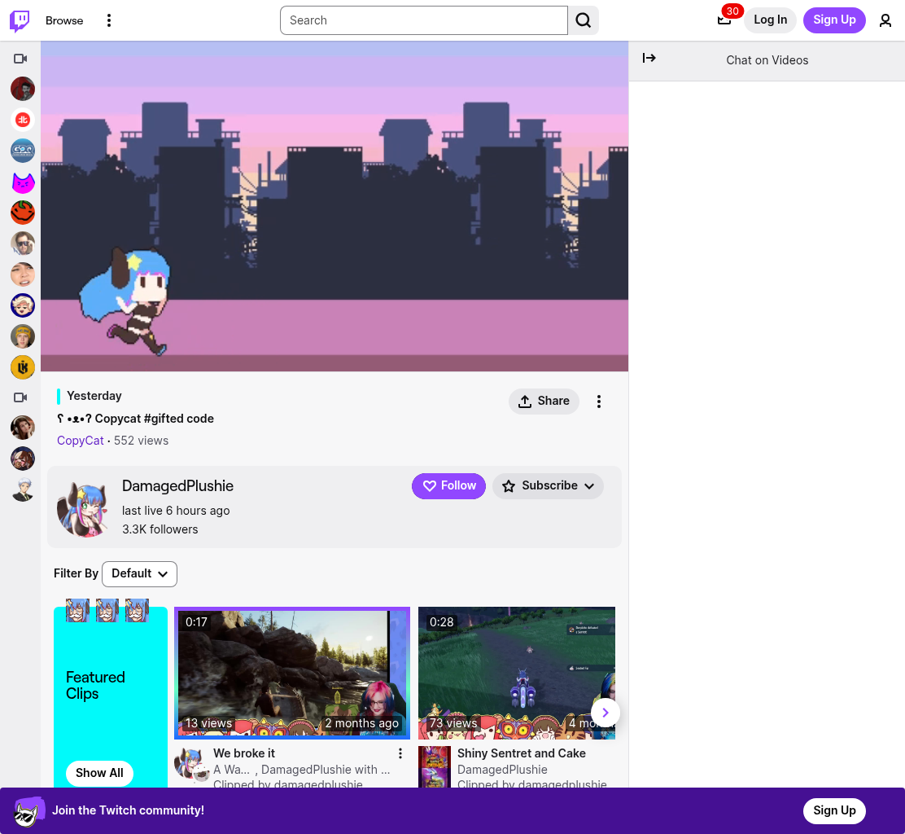Image resolution: width=905 pixels, height=834 pixels.
Task: Open the red circle logo channel in sidebar
Action: tap(23, 120)
